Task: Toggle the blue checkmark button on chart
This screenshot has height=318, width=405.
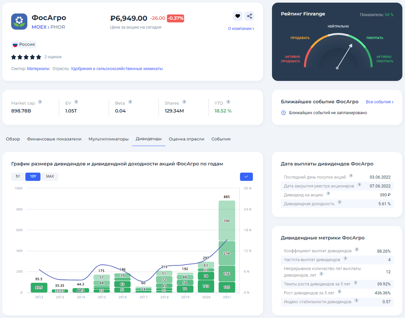Action: click(x=246, y=177)
